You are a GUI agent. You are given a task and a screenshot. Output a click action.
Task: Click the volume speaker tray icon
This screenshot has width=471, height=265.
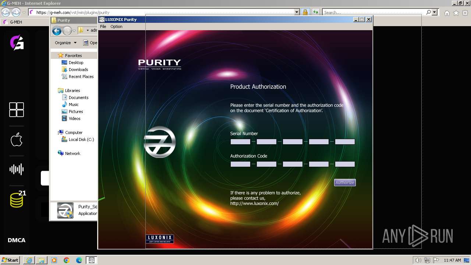(x=418, y=260)
